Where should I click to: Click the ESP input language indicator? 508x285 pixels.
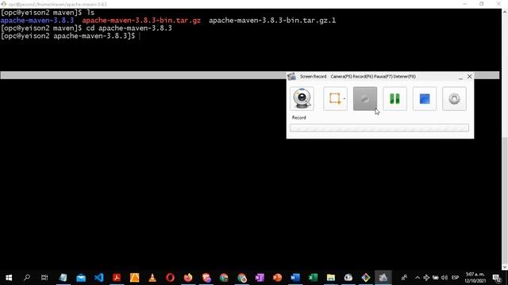(455, 278)
